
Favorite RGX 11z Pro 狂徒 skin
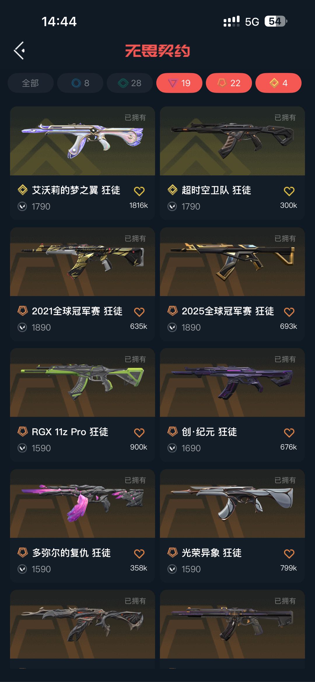point(139,433)
